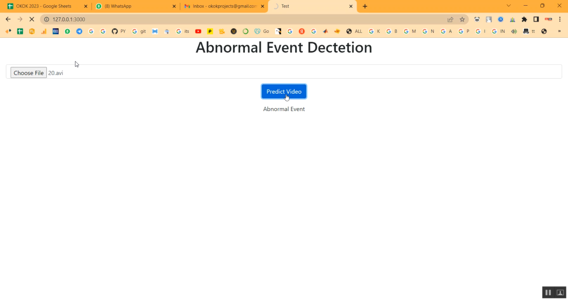This screenshot has height=300, width=568.
Task: Select the Abnormal Event result text
Action: (x=284, y=109)
